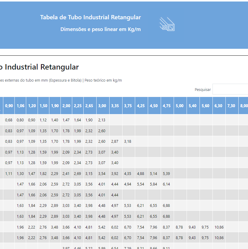Click the table cell with value 0,68
The height and width of the screenshot is (249, 248).
pos(9,120)
